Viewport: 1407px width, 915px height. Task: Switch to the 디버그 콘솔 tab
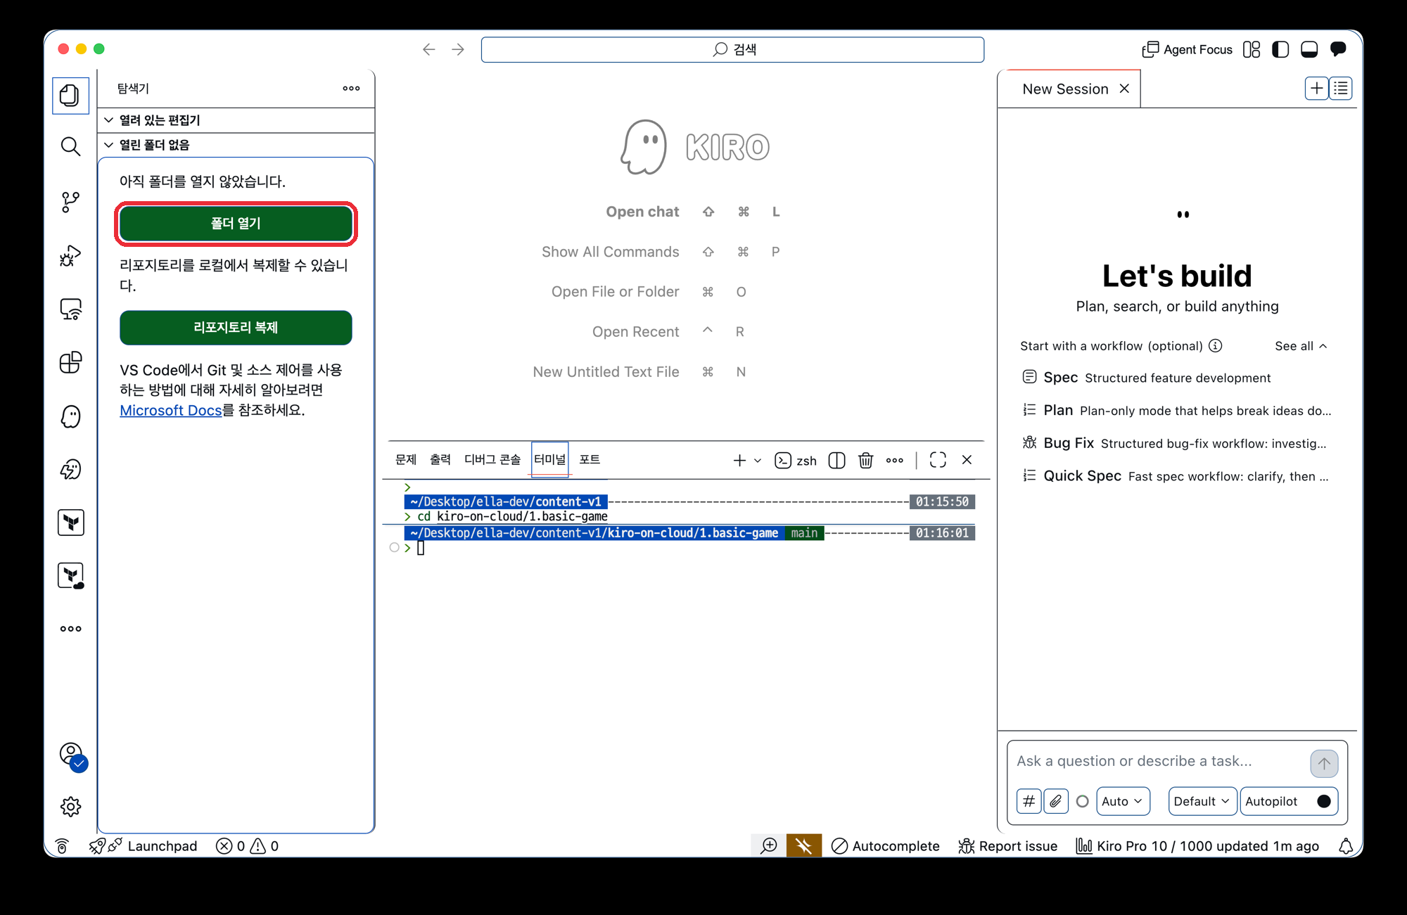click(492, 460)
